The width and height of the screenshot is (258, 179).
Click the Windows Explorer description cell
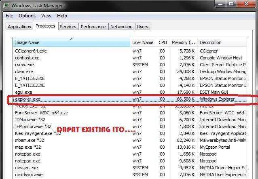click(x=217, y=99)
